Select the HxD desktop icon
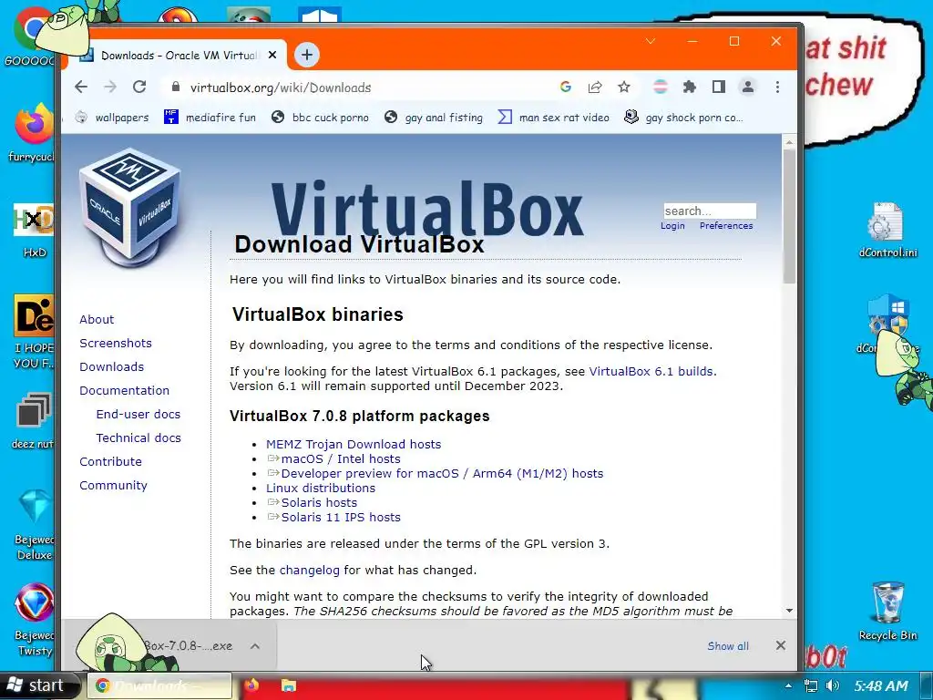The width and height of the screenshot is (933, 700). tap(34, 231)
